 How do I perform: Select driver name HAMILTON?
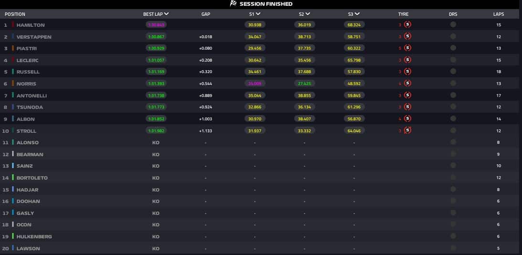(31, 25)
